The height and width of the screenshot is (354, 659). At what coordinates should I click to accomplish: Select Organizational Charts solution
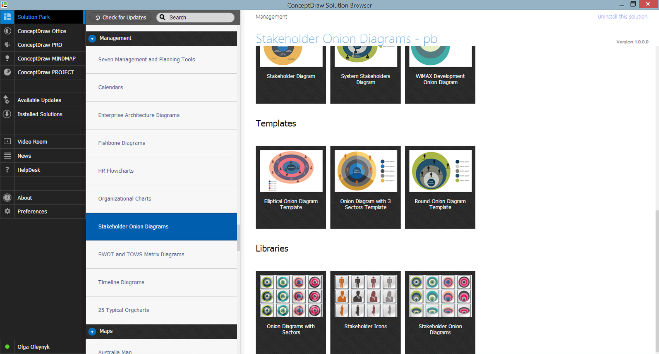click(161, 198)
